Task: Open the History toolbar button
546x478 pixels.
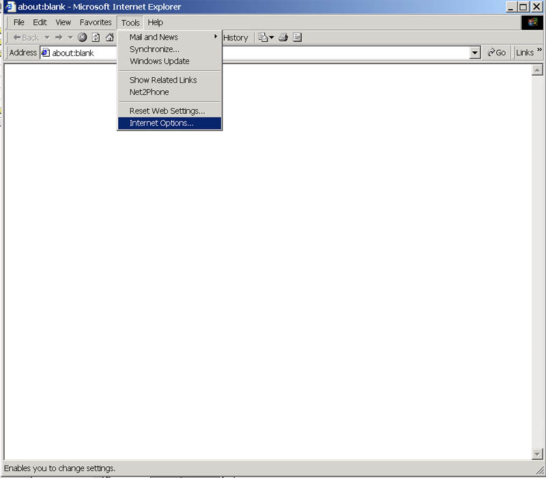Action: click(235, 38)
